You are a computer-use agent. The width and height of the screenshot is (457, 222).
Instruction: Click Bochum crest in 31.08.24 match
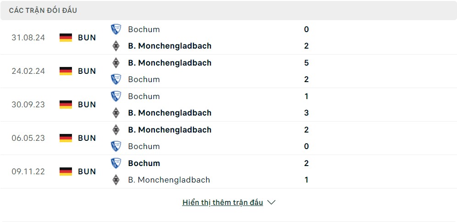pos(116,29)
